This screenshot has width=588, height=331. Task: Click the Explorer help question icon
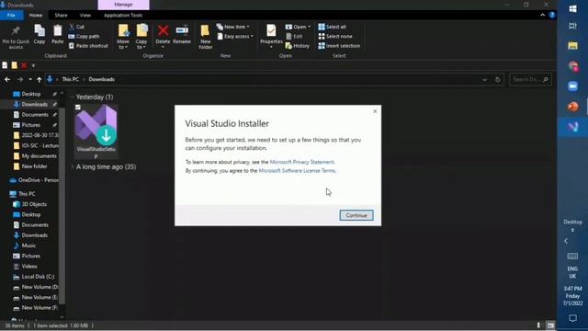coord(552,15)
